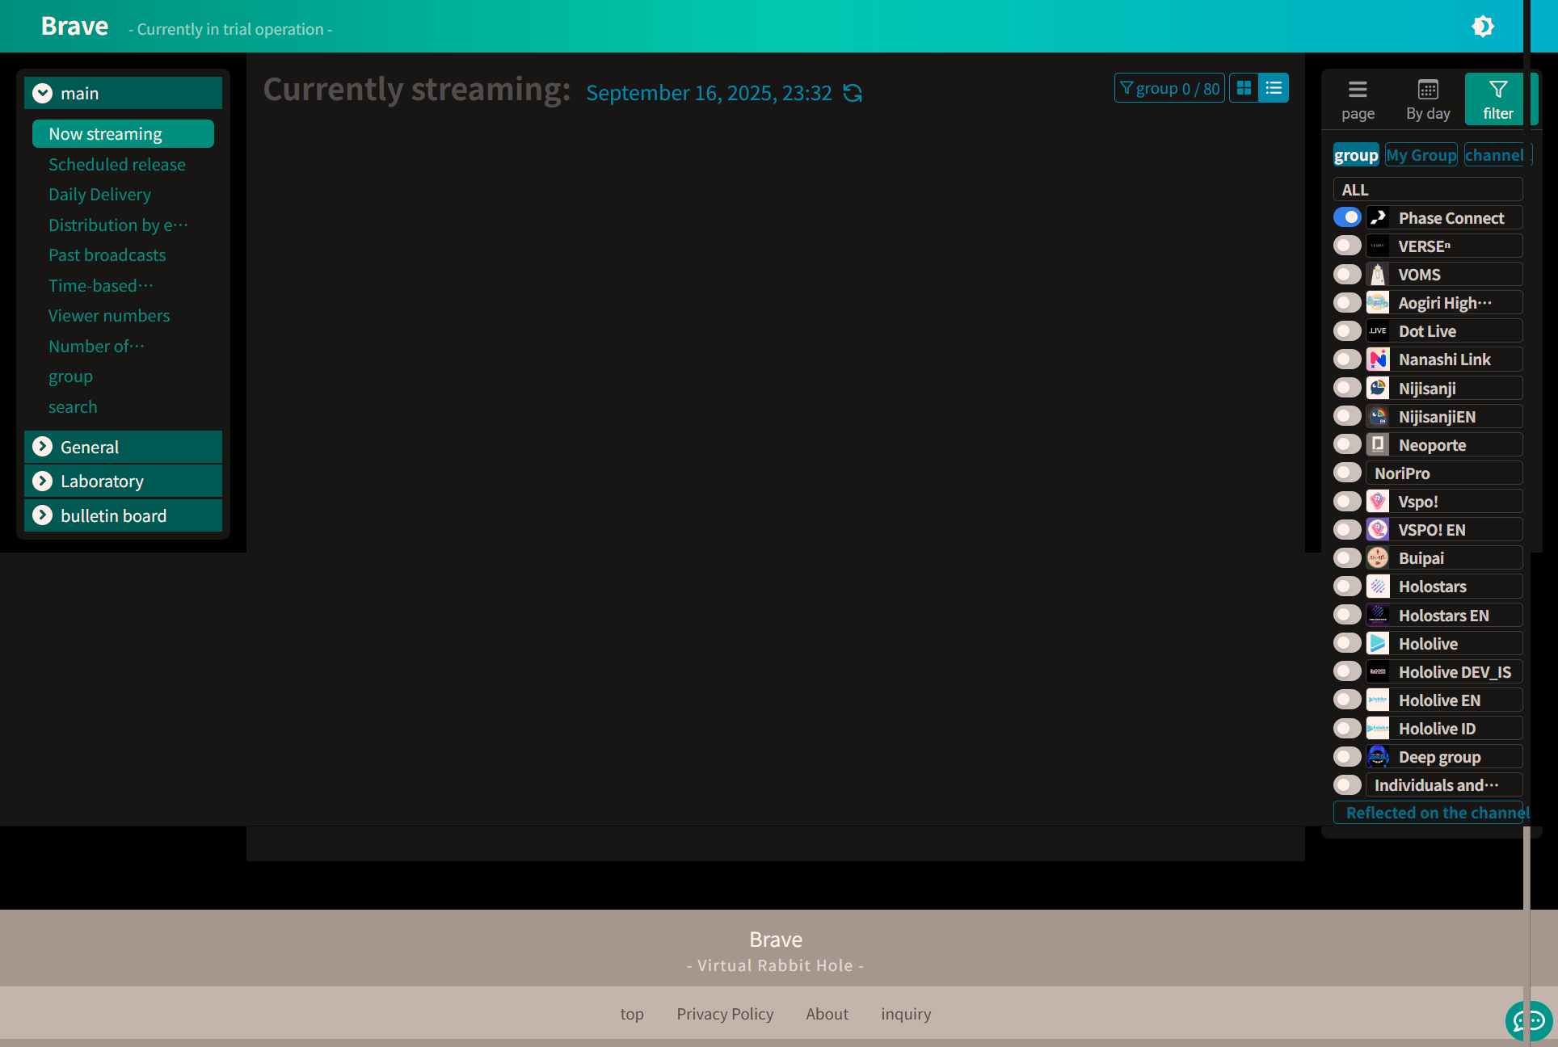Click the Vspo! group logo
1558x1047 pixels.
(1378, 501)
